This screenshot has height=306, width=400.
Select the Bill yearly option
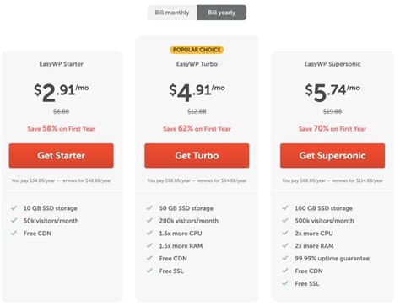222,13
